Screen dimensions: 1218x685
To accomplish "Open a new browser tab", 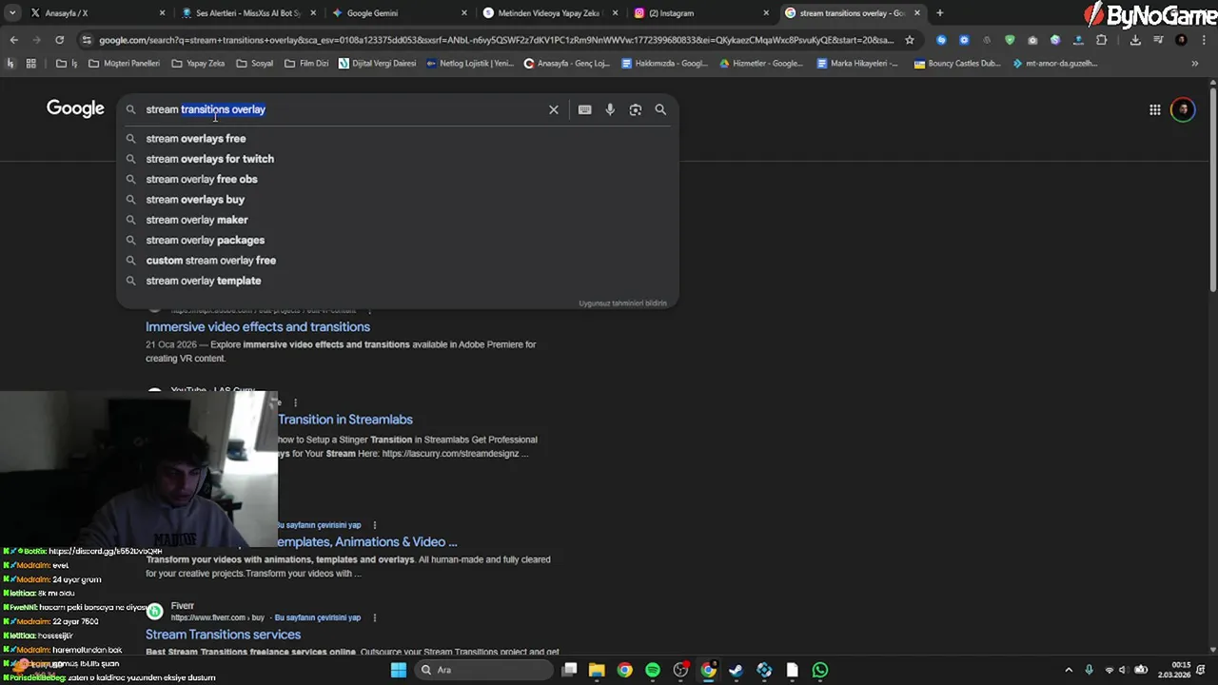I will pyautogui.click(x=939, y=13).
